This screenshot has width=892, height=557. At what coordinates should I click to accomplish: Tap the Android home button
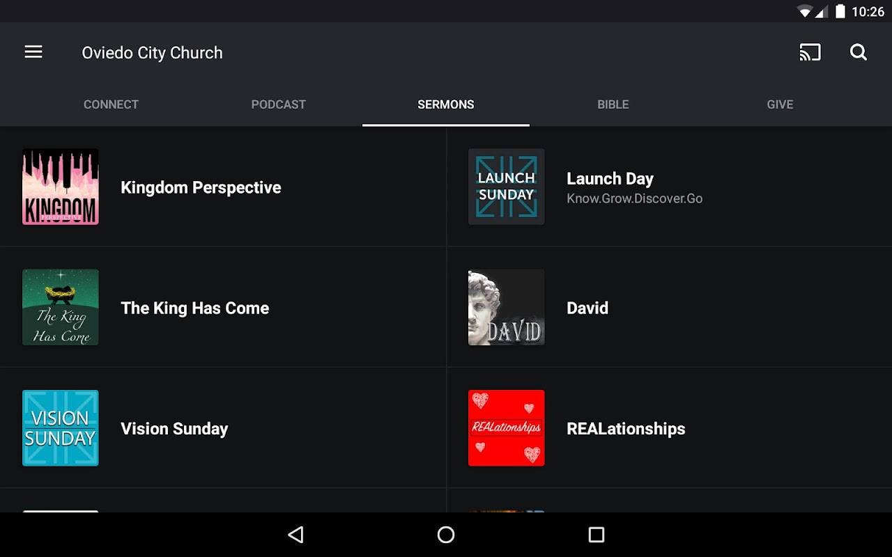[446, 535]
